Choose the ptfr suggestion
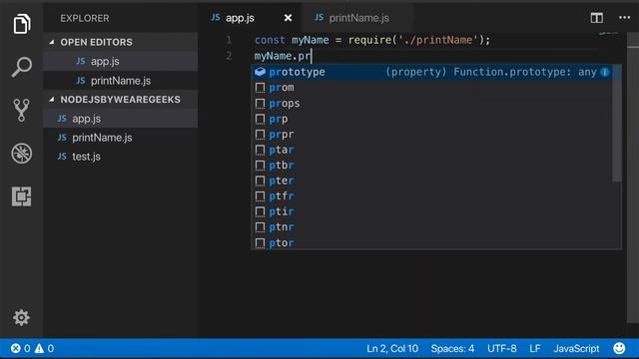The image size is (639, 359). tap(432, 196)
